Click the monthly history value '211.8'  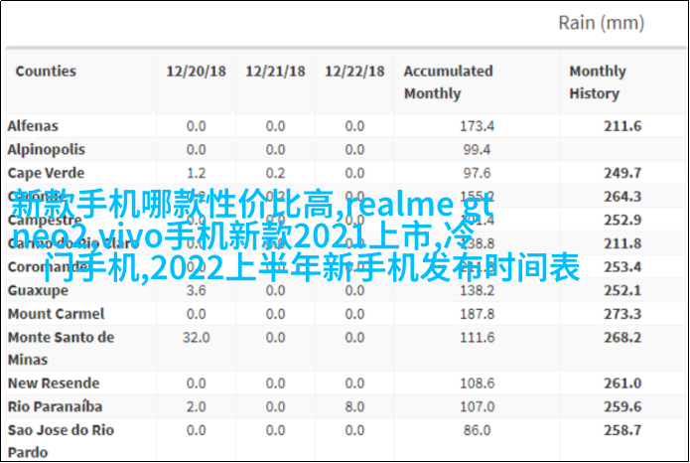click(x=622, y=243)
